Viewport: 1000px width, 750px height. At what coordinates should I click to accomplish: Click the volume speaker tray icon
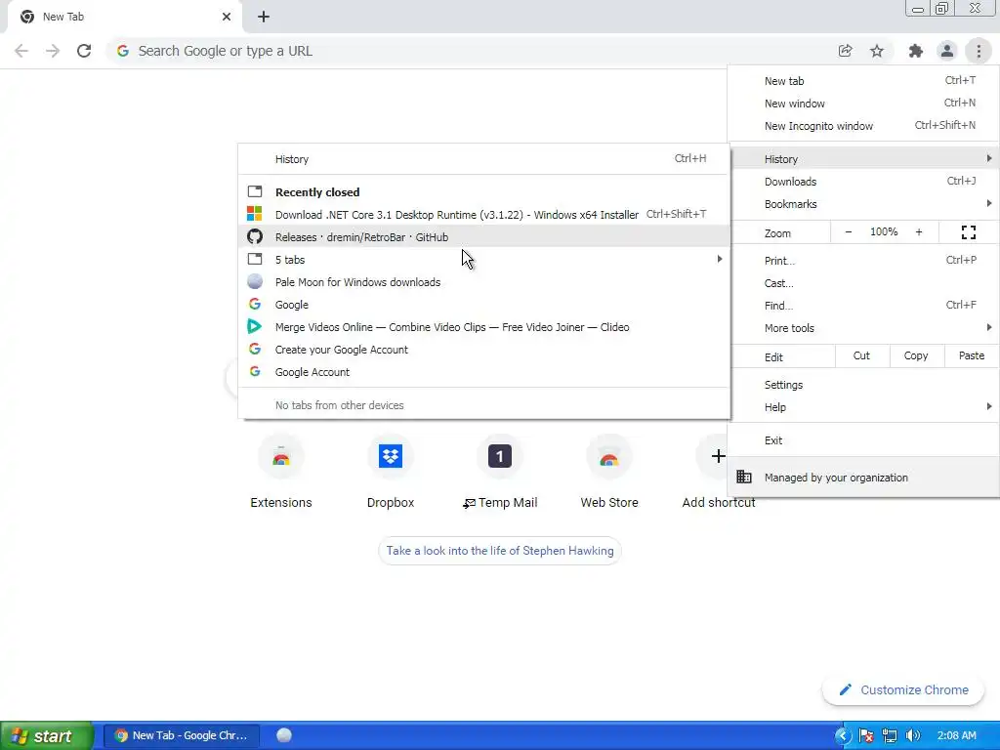coord(913,736)
